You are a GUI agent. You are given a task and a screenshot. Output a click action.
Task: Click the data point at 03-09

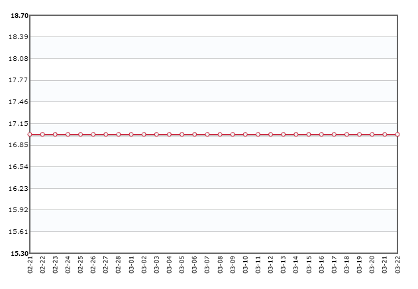point(233,135)
